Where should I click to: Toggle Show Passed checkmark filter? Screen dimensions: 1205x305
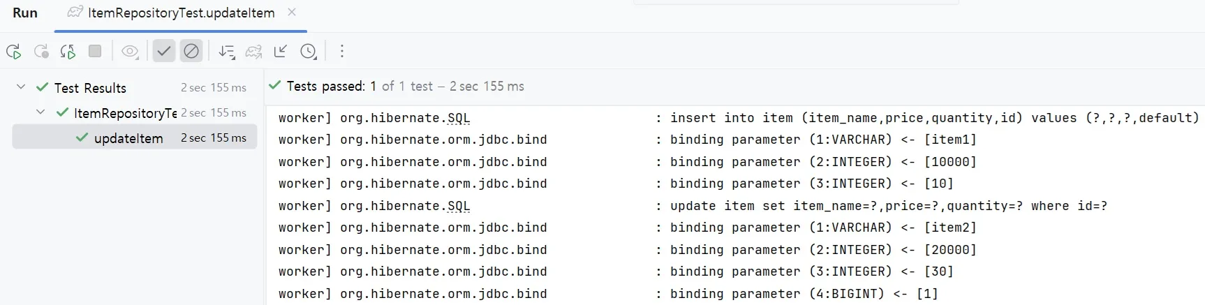click(163, 51)
